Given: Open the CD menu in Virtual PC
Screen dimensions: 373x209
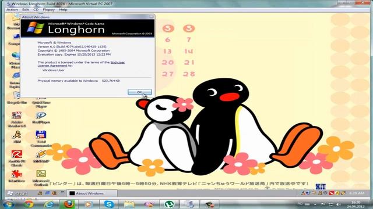Looking at the screenshot, I should click(36, 10).
